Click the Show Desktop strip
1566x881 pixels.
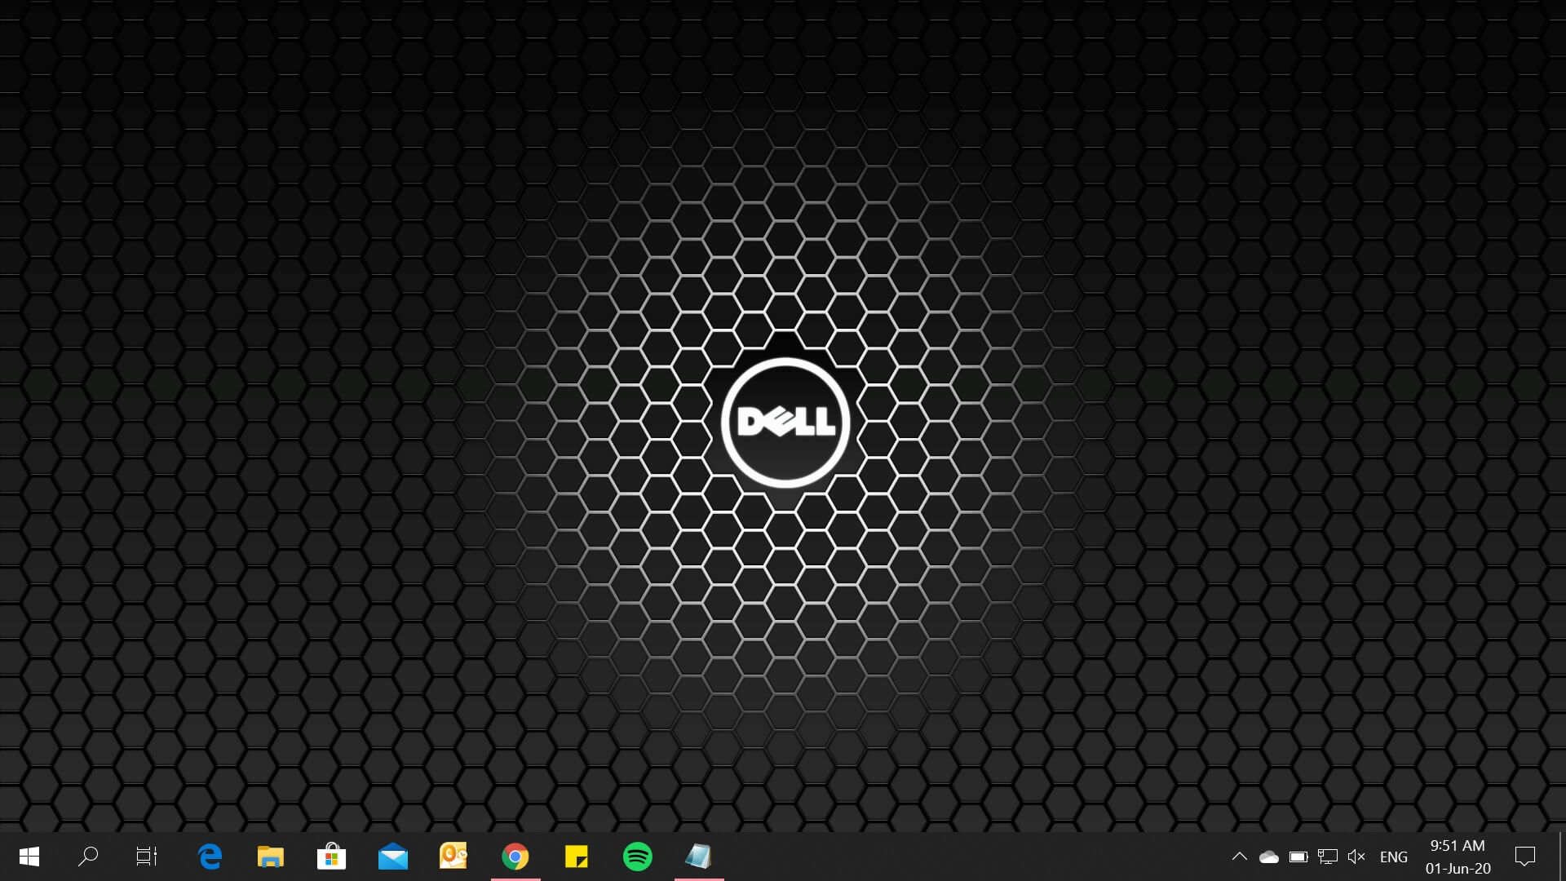pyautogui.click(x=1562, y=857)
